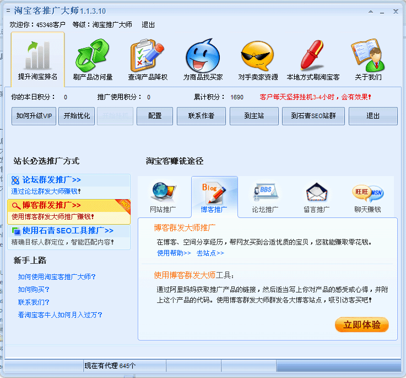This screenshot has width=406, height=378.
Task: Open the 博客群发推广>> link
Action: point(52,205)
